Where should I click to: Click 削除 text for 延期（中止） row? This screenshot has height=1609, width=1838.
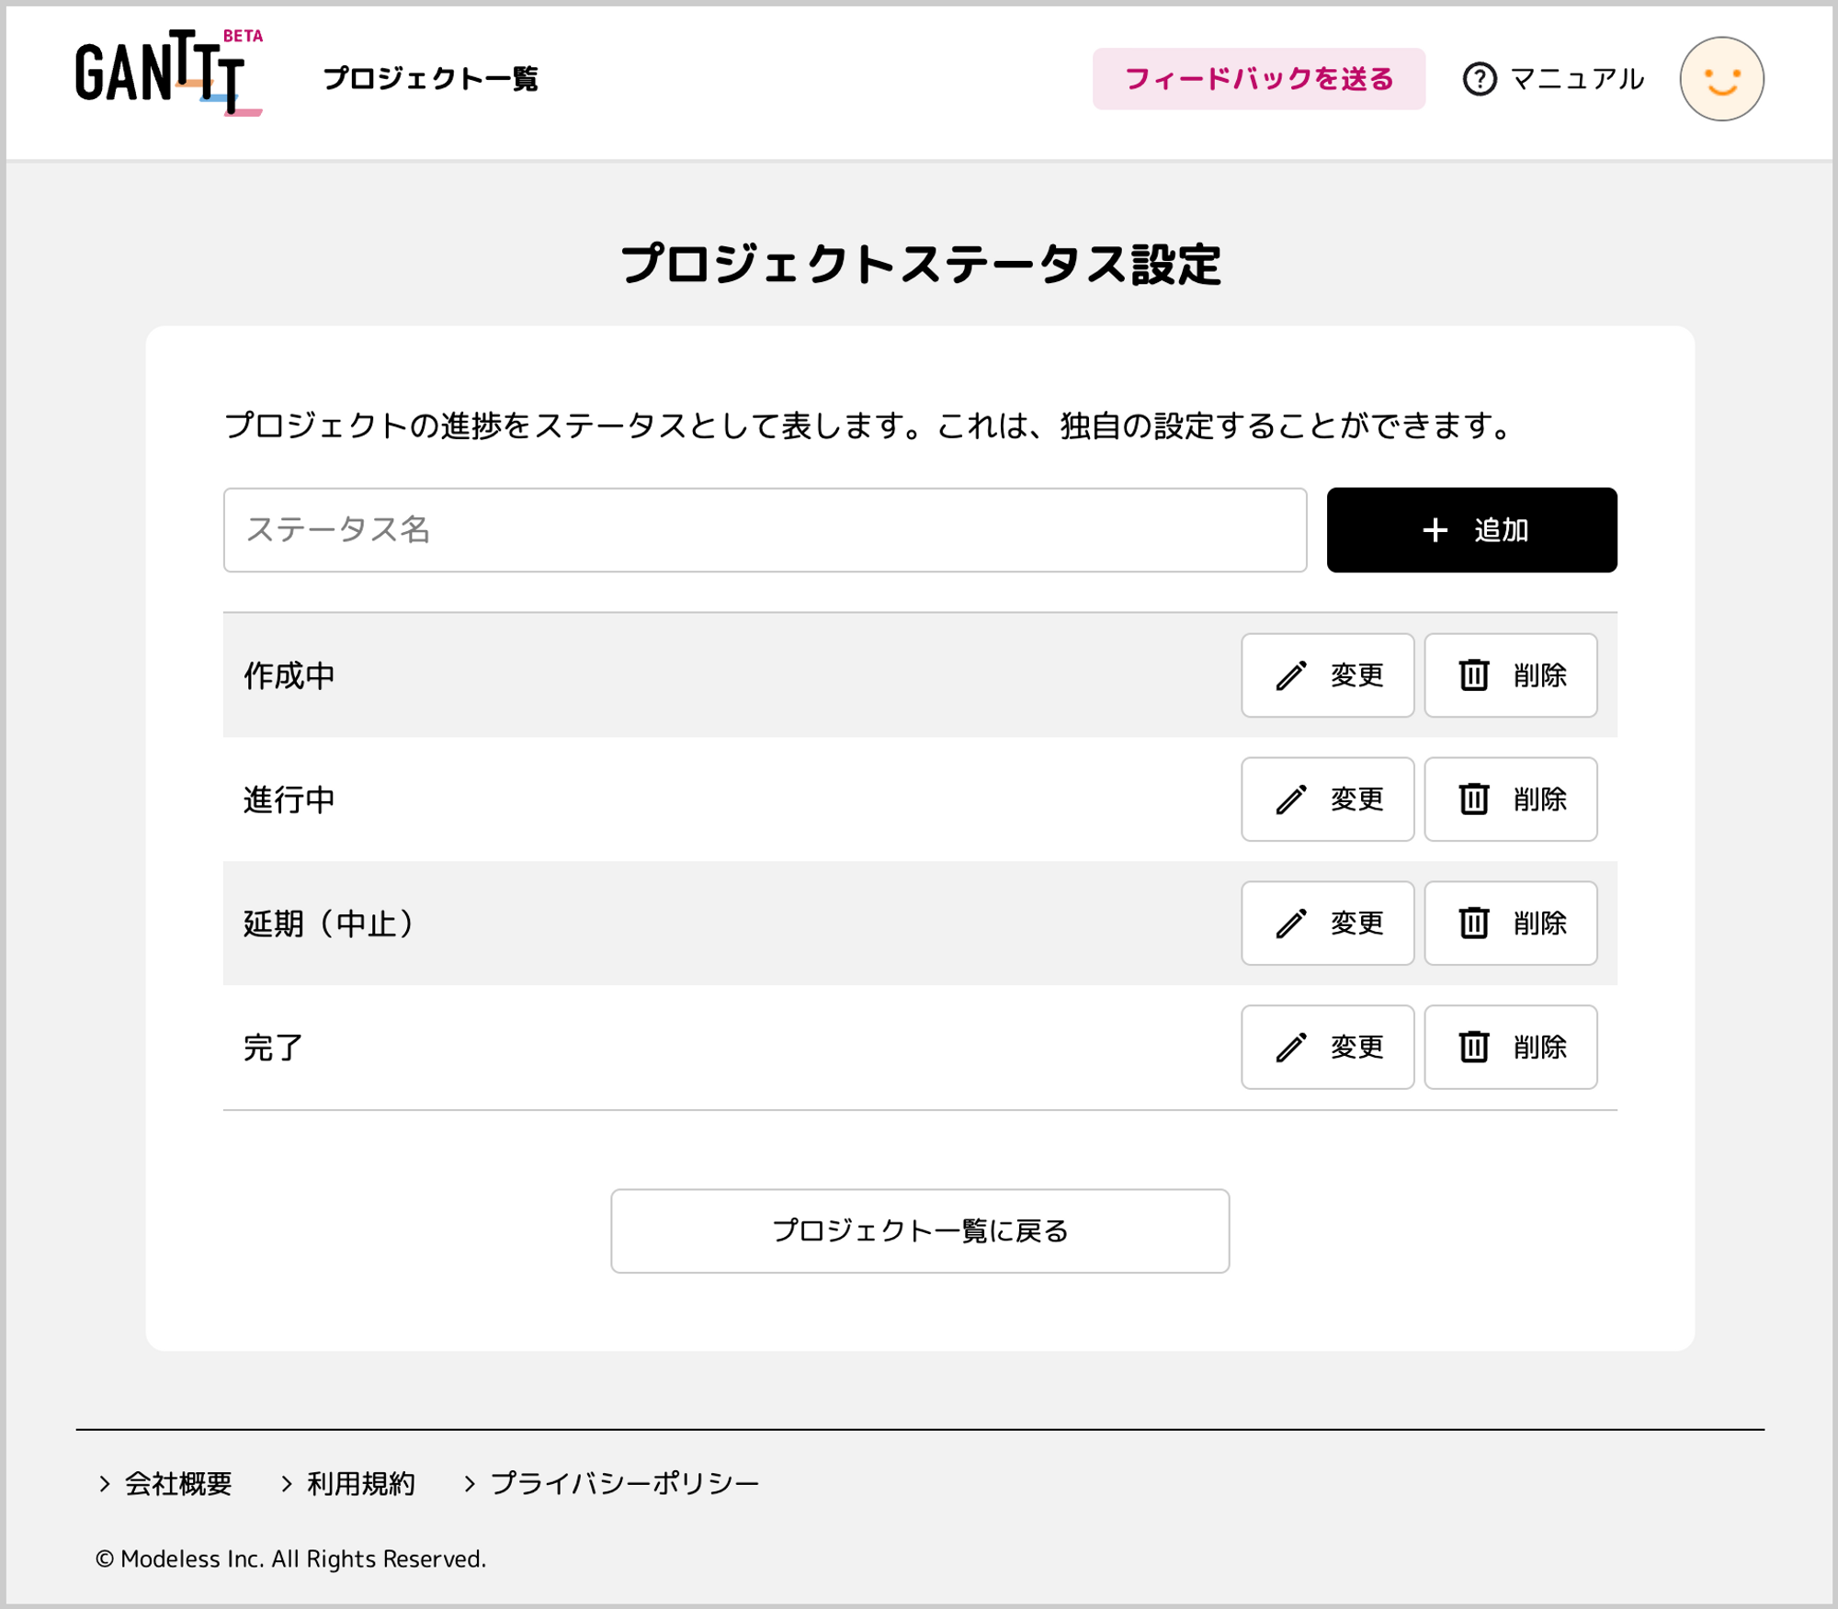click(x=1539, y=923)
